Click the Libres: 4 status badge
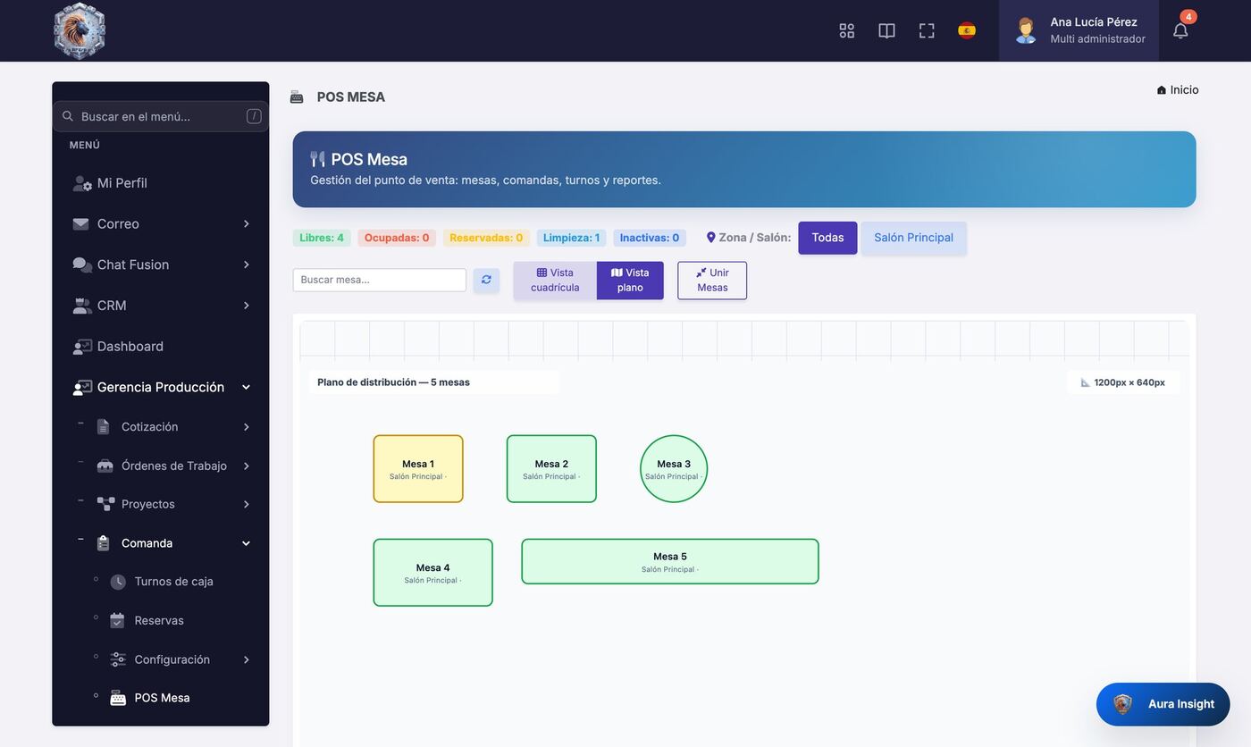 coord(322,238)
